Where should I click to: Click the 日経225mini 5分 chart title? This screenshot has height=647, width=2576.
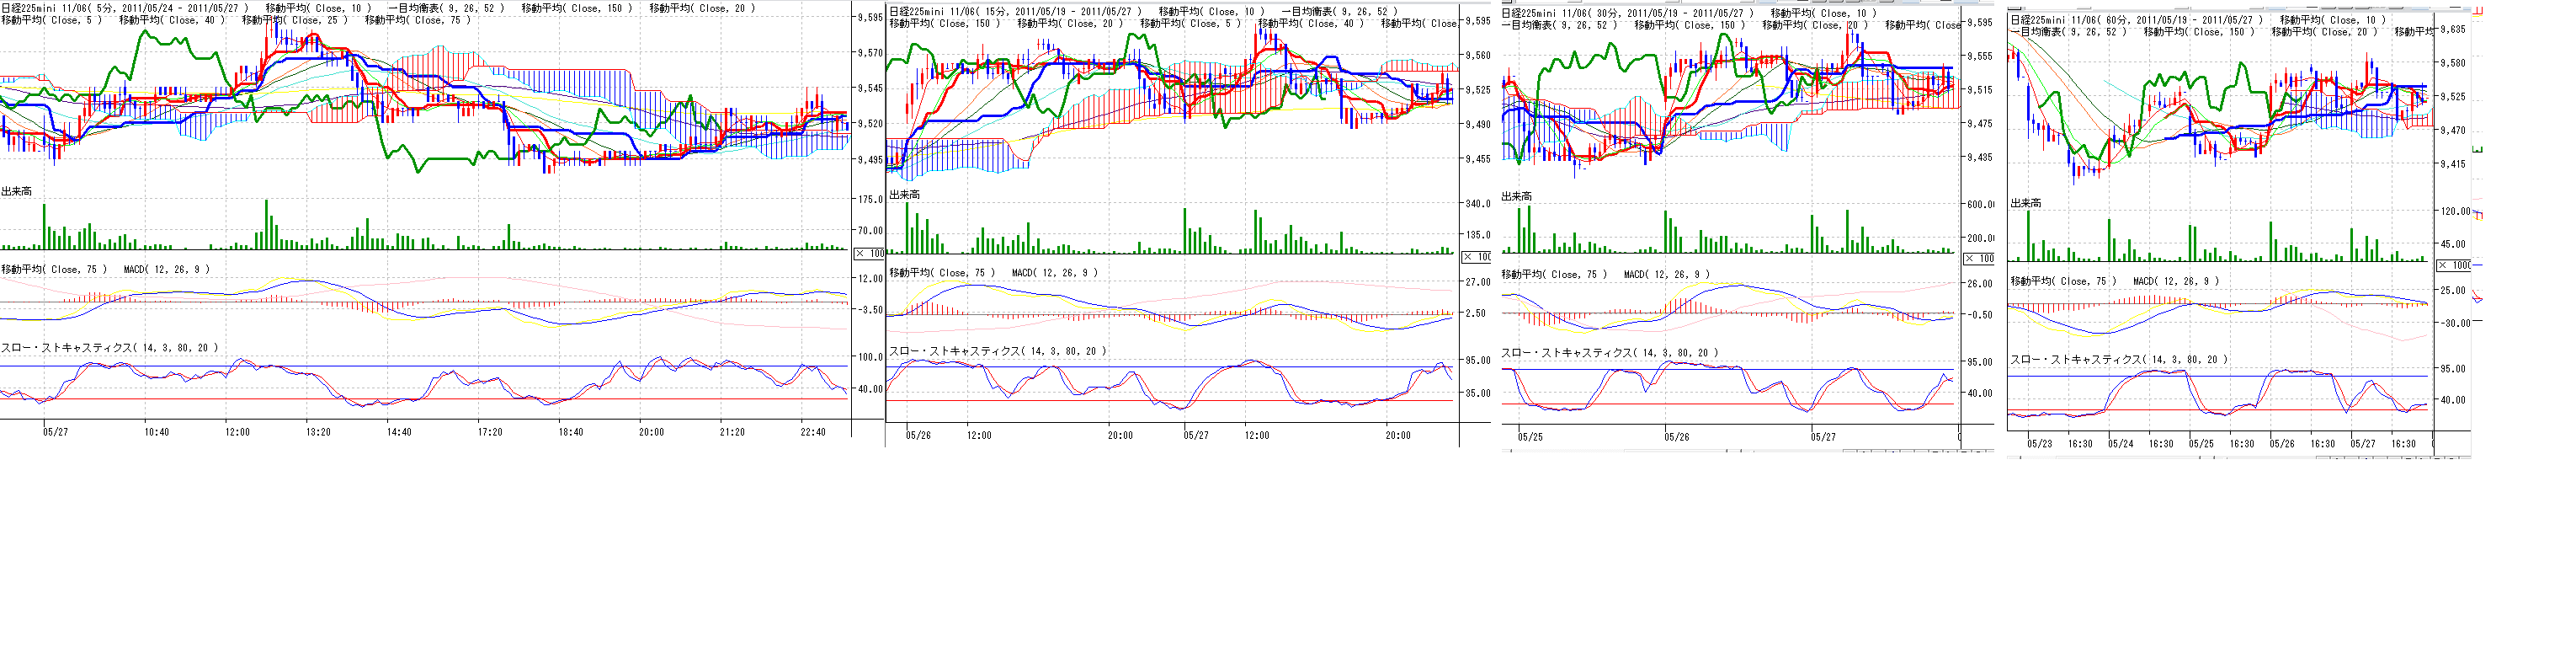(125, 8)
